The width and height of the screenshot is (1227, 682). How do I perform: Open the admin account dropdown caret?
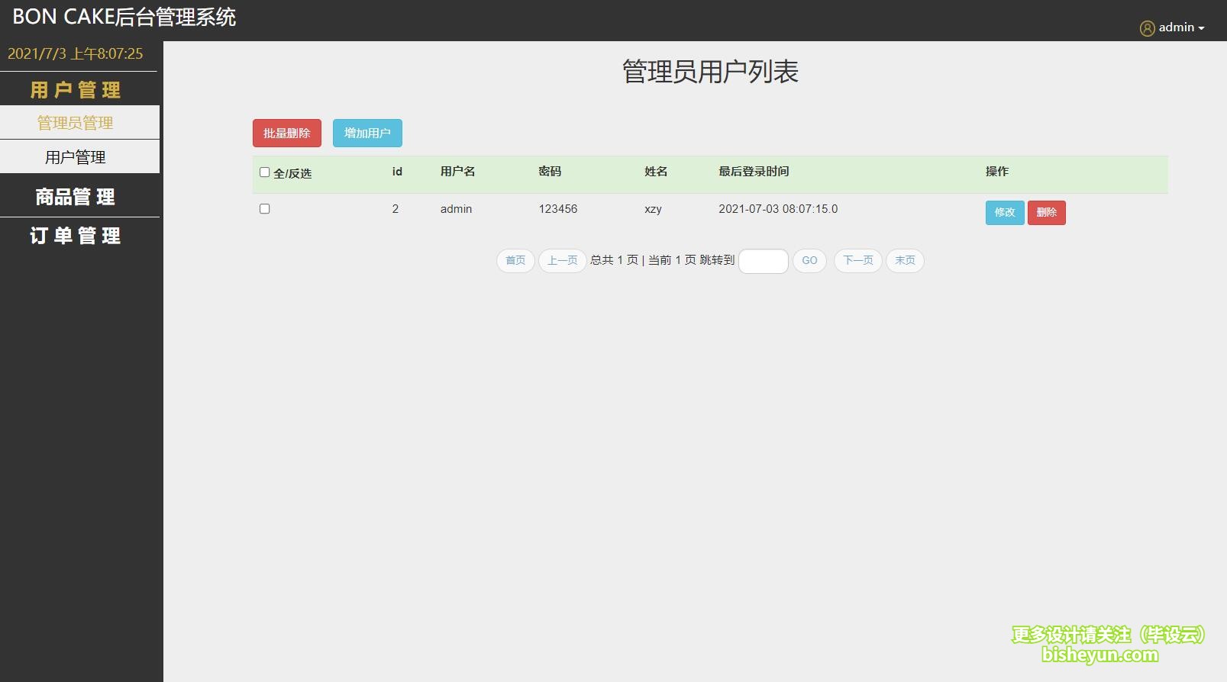[1201, 28]
